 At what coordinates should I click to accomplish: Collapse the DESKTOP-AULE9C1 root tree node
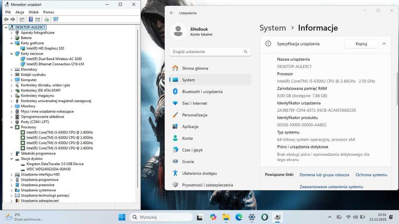pos(6,27)
